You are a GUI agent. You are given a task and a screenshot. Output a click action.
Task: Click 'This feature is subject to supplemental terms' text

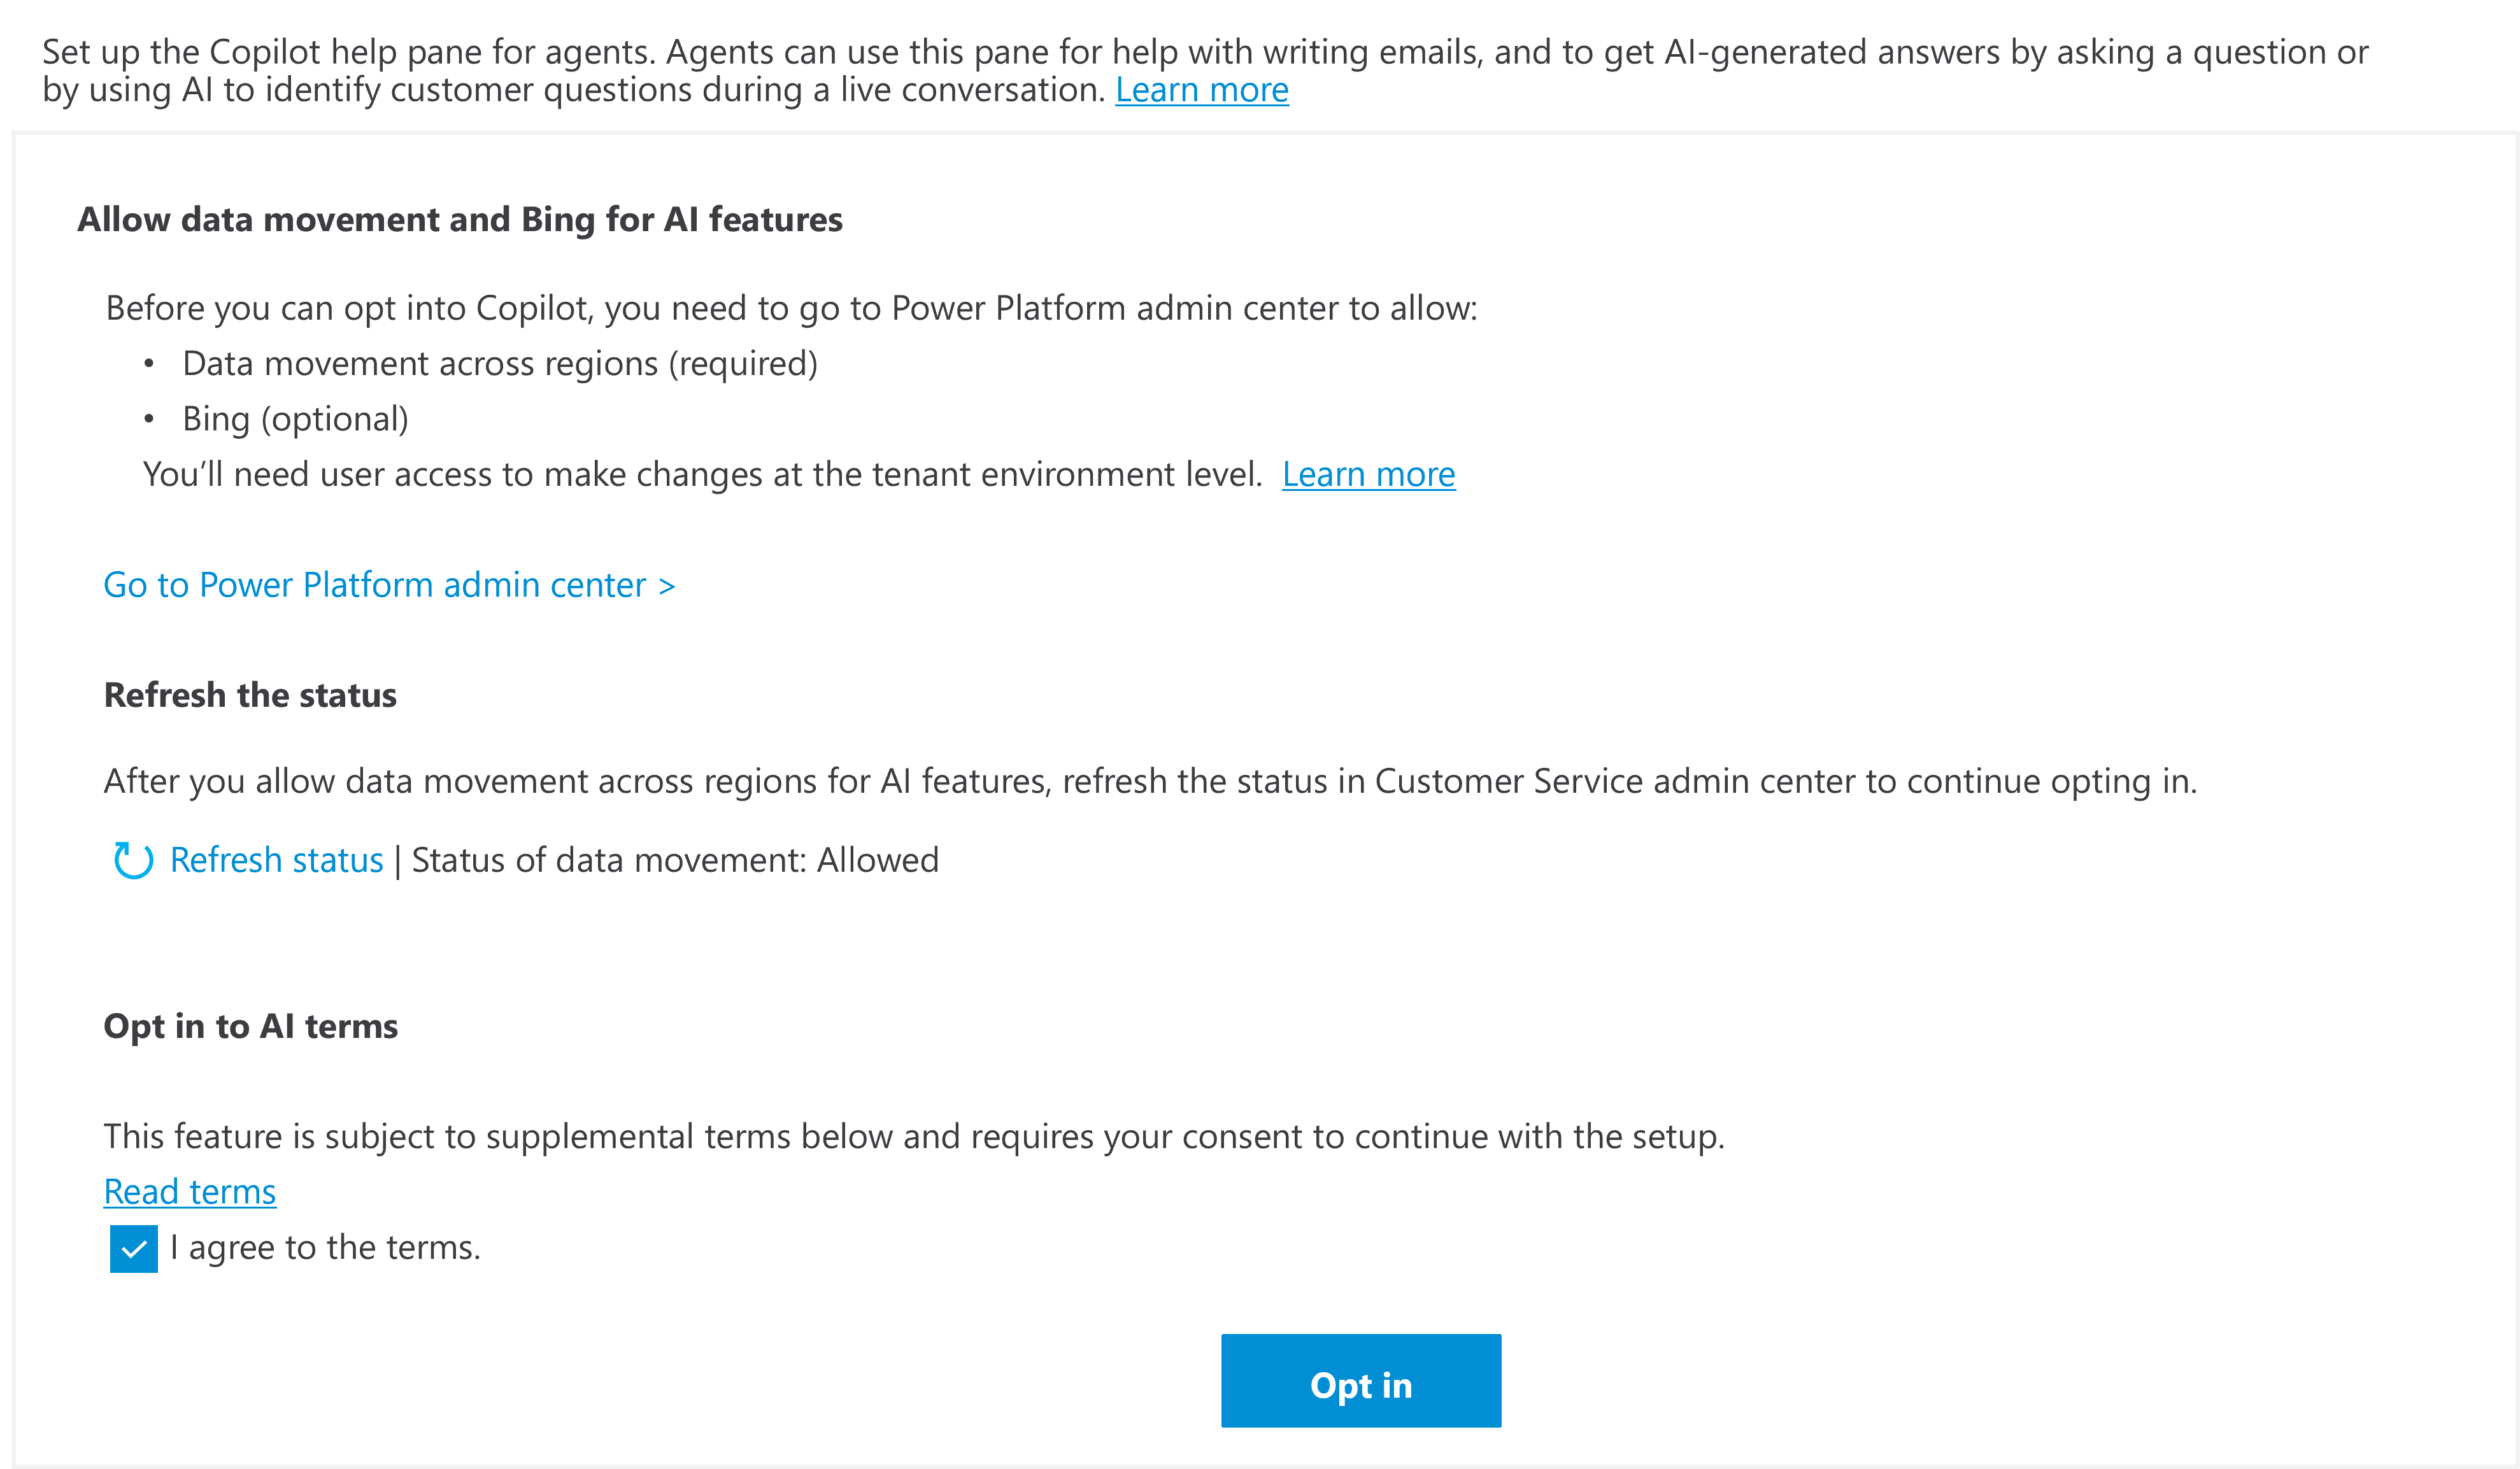click(x=914, y=1136)
